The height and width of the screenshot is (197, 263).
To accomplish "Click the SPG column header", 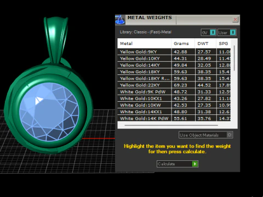I will [x=224, y=43].
